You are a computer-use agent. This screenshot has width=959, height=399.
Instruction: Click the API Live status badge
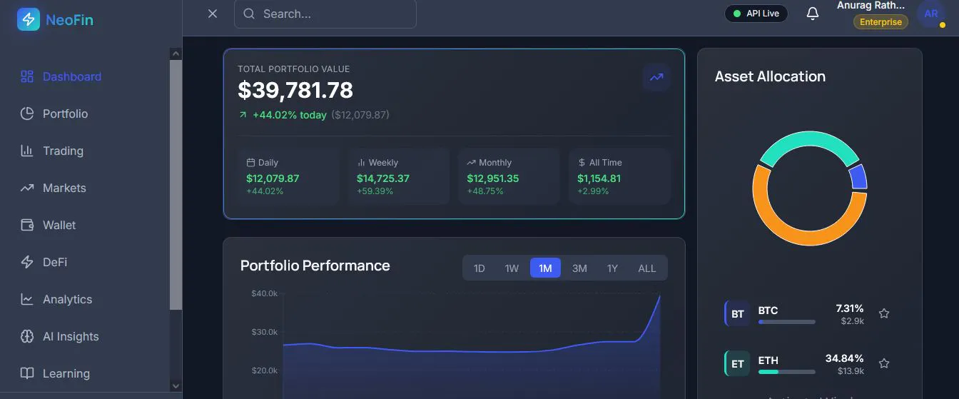click(x=756, y=14)
